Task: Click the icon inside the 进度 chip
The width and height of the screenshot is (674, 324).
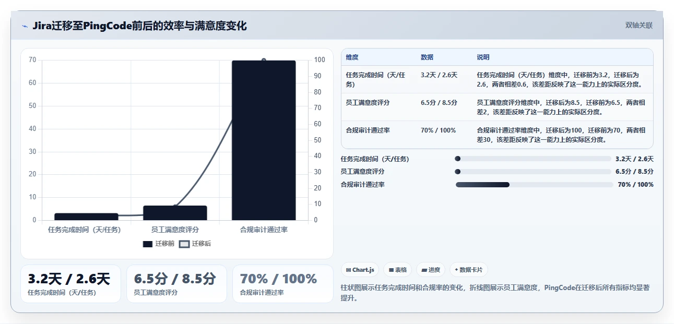Action: point(424,270)
